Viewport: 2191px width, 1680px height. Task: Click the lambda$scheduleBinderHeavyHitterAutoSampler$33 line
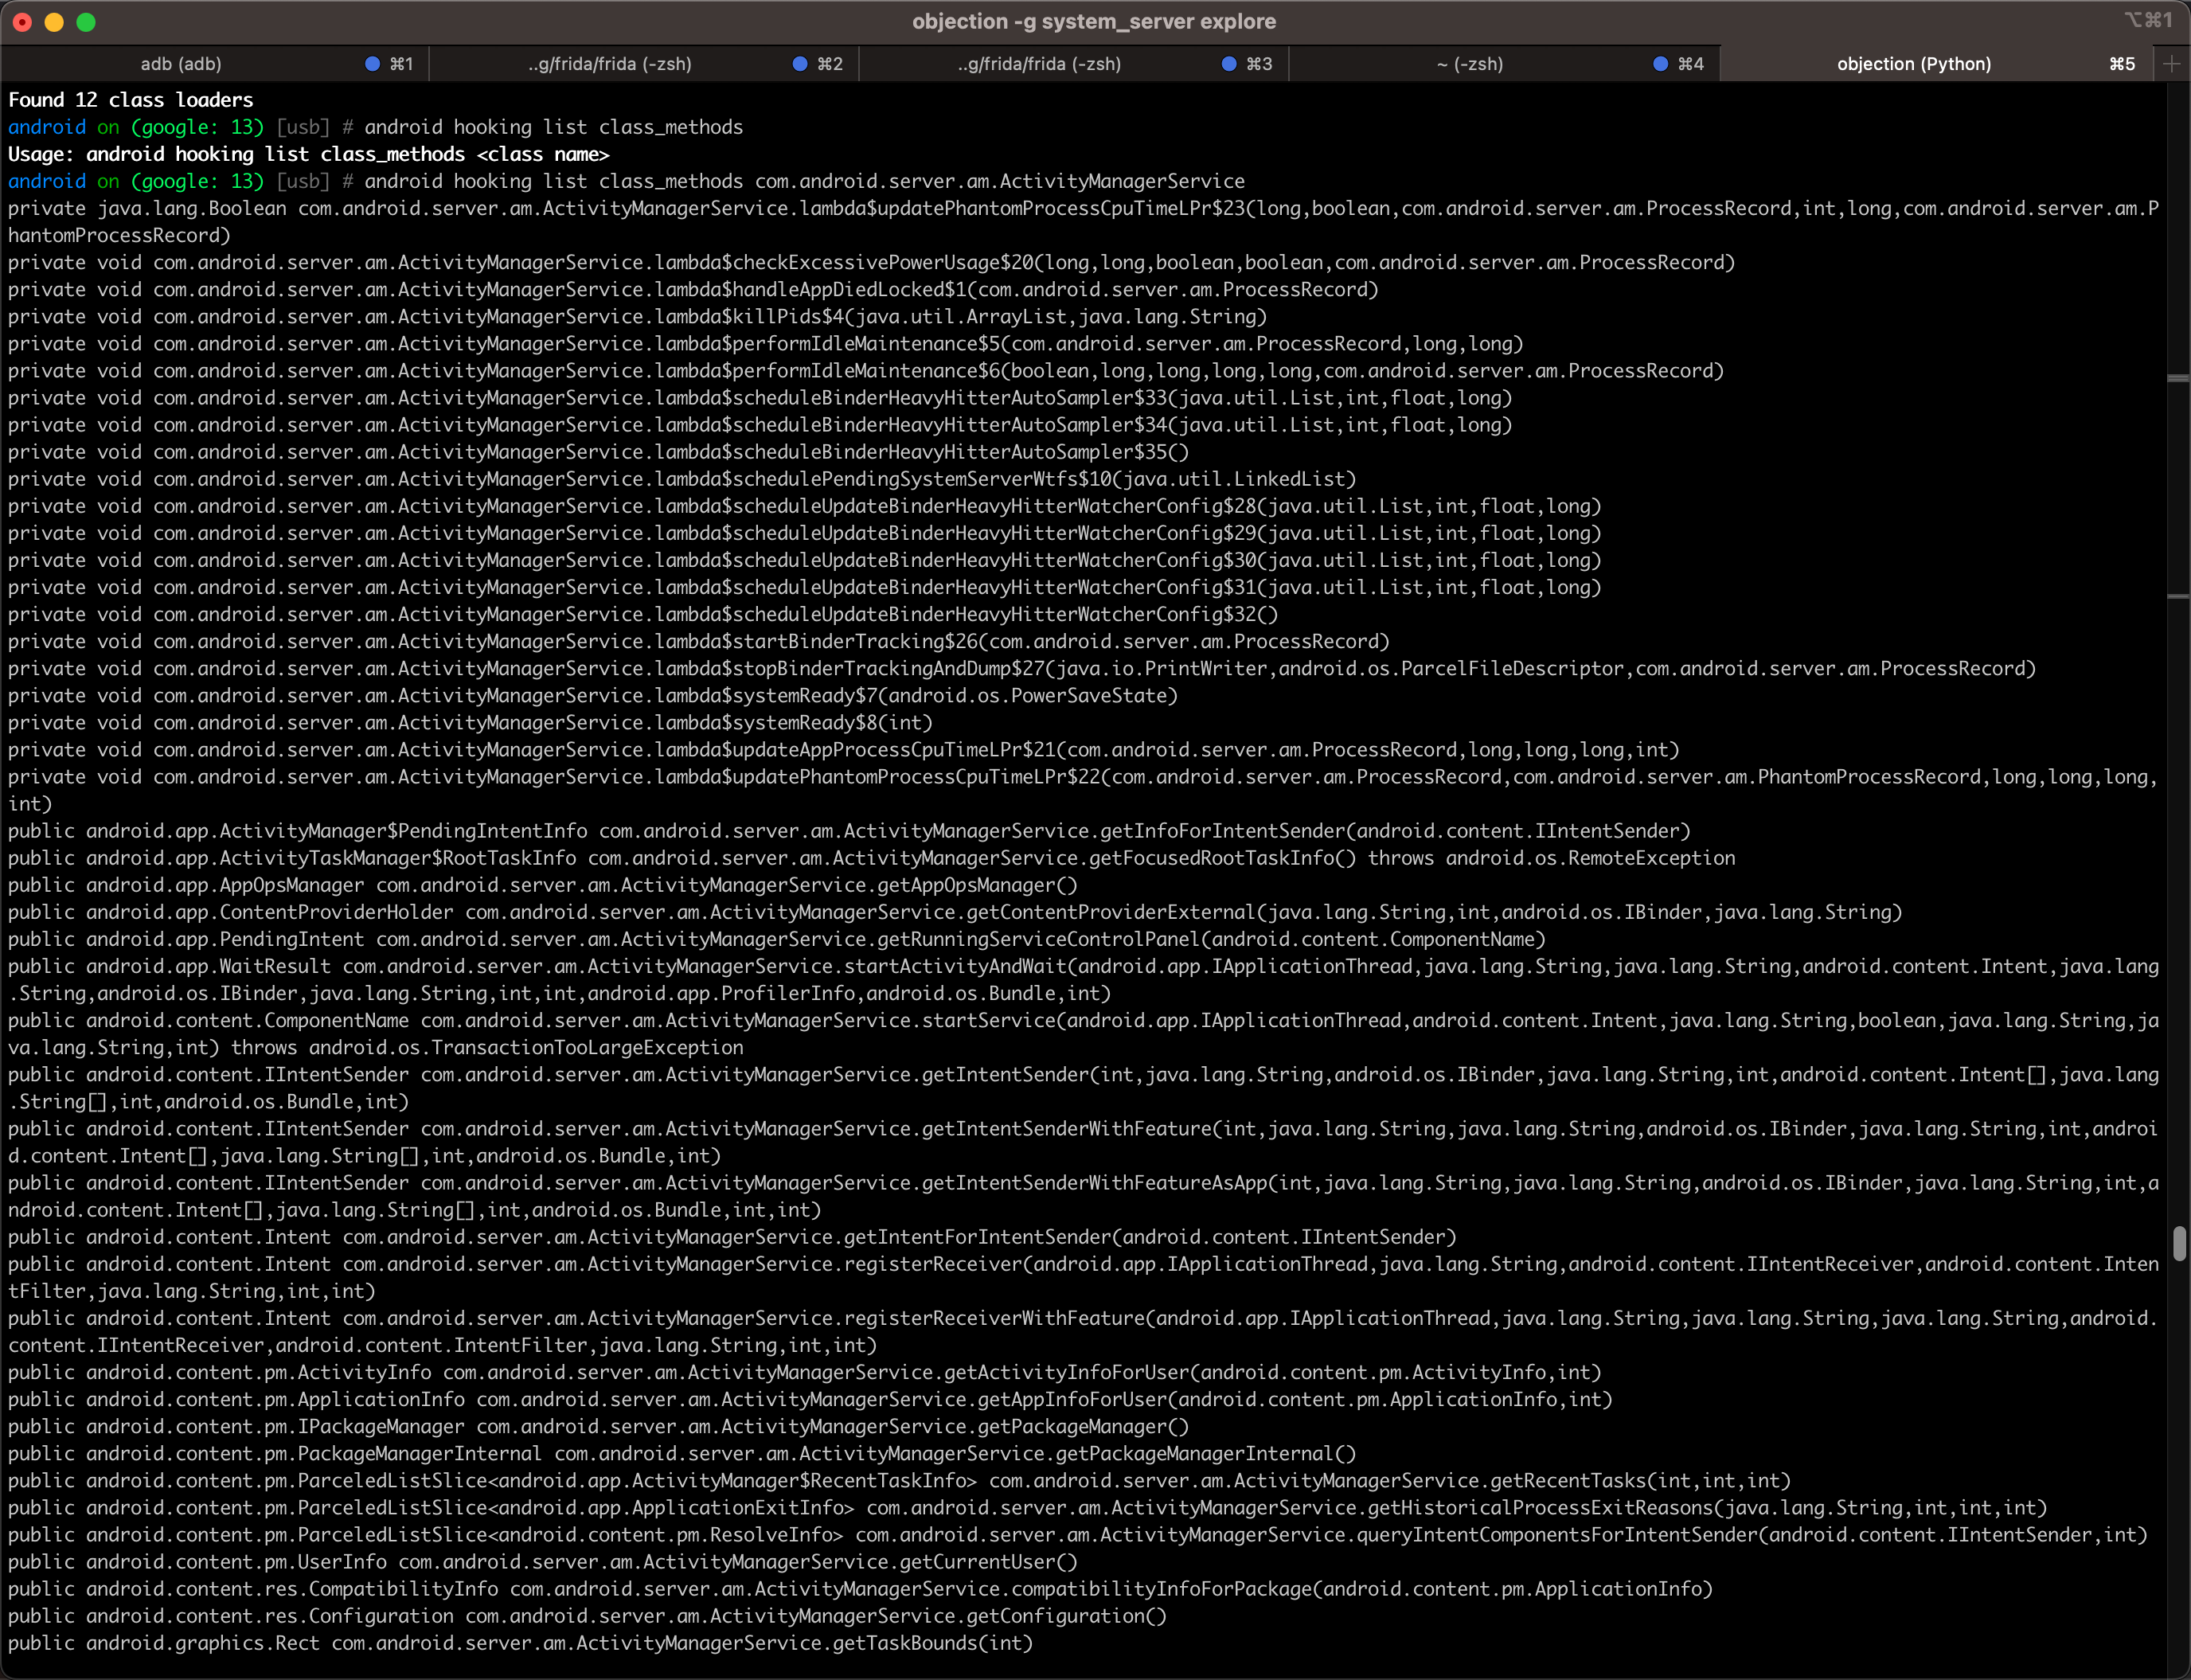click(x=760, y=397)
